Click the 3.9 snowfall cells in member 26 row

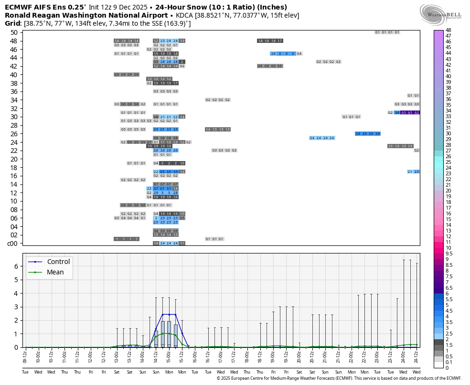click(368, 134)
